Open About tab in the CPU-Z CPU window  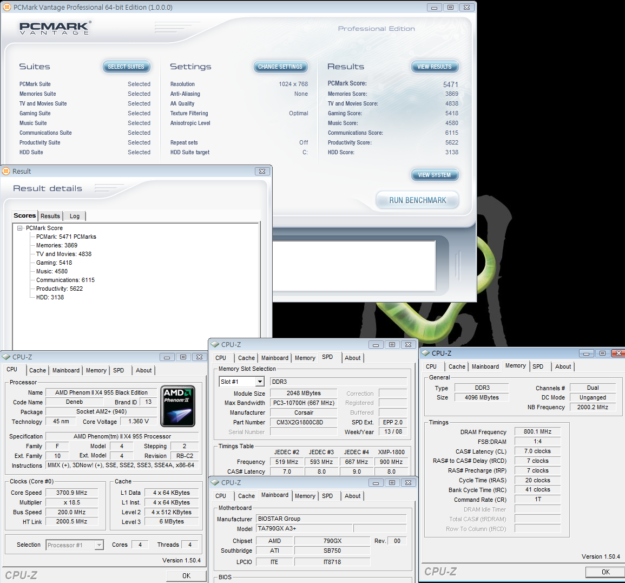click(x=143, y=370)
